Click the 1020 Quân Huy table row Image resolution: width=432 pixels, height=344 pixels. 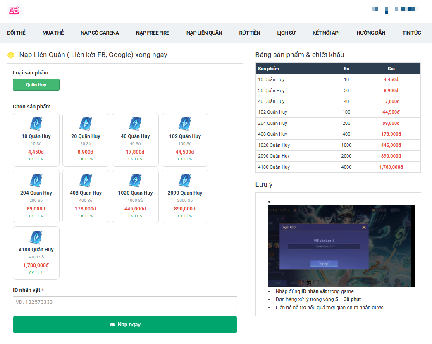click(338, 145)
